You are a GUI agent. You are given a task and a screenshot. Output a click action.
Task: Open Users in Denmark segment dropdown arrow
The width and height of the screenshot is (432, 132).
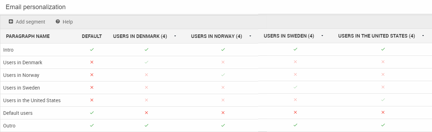(x=175, y=36)
